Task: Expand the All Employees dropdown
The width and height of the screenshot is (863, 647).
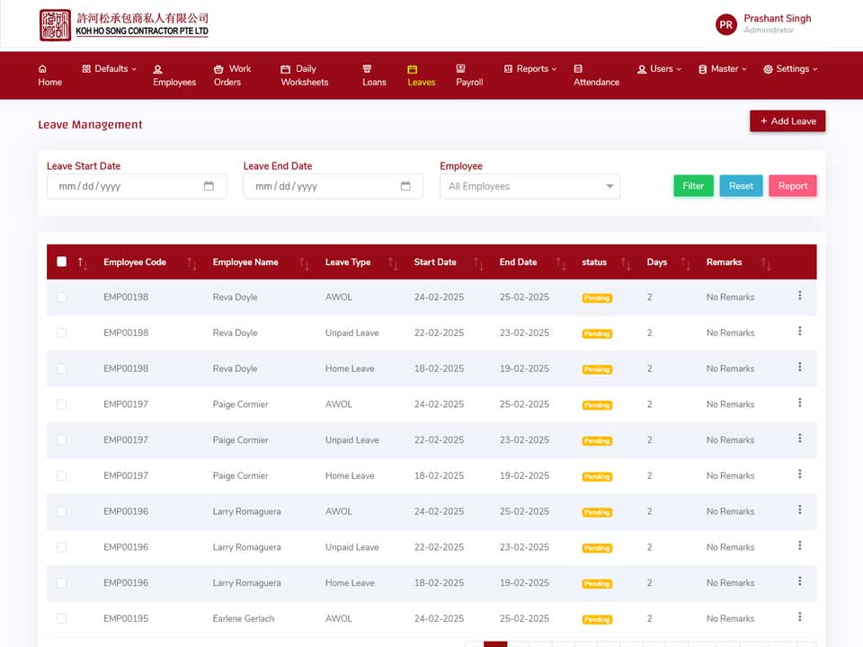Action: pos(530,187)
